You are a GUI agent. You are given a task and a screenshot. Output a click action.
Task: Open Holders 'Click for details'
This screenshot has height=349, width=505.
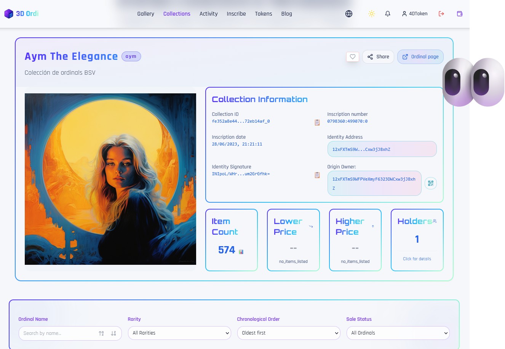417,259
